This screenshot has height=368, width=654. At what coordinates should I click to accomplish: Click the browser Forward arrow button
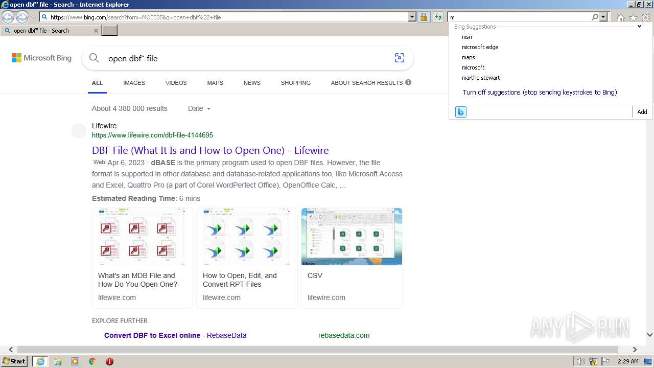pyautogui.click(x=22, y=17)
